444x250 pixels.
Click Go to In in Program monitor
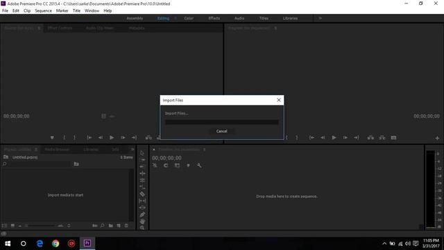pyautogui.click(x=311, y=137)
